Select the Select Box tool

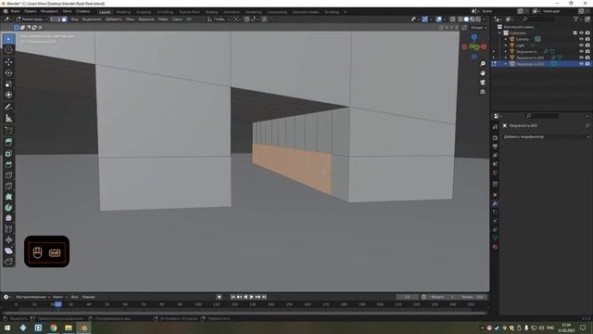click(8, 39)
